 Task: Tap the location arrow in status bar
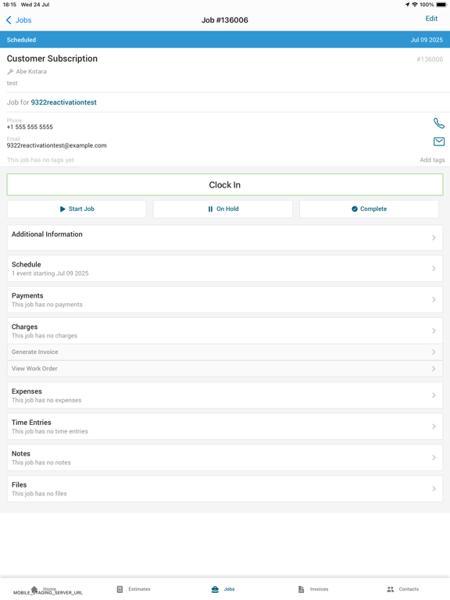407,5
